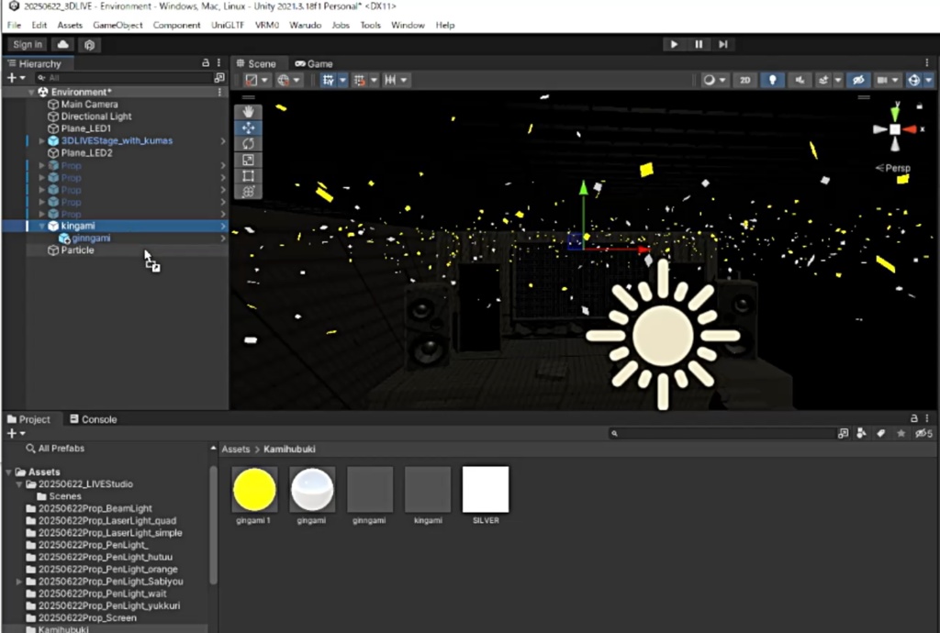Toggle scene lighting bulb button
Viewport: 940px width, 633px height.
772,80
